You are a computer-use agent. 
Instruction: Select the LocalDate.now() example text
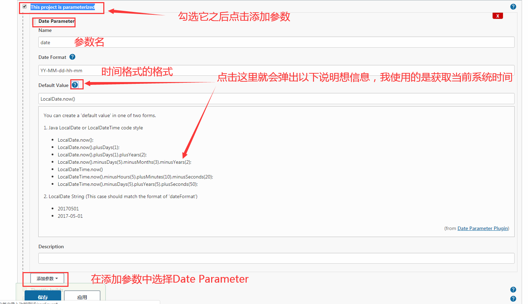pyautogui.click(x=75, y=140)
